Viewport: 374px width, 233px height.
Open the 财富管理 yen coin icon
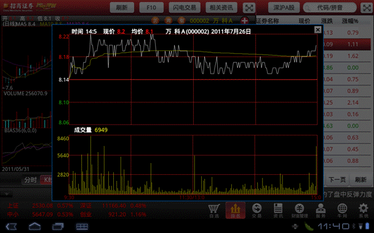click(x=300, y=210)
